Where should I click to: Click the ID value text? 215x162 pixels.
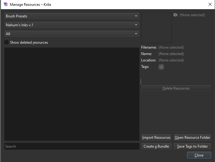point(192,15)
